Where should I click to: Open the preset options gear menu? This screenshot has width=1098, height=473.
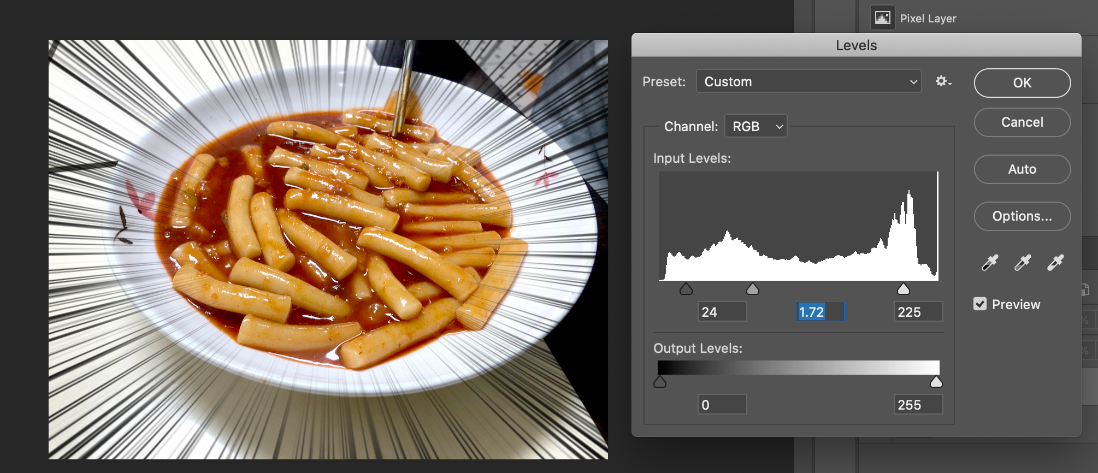point(943,81)
